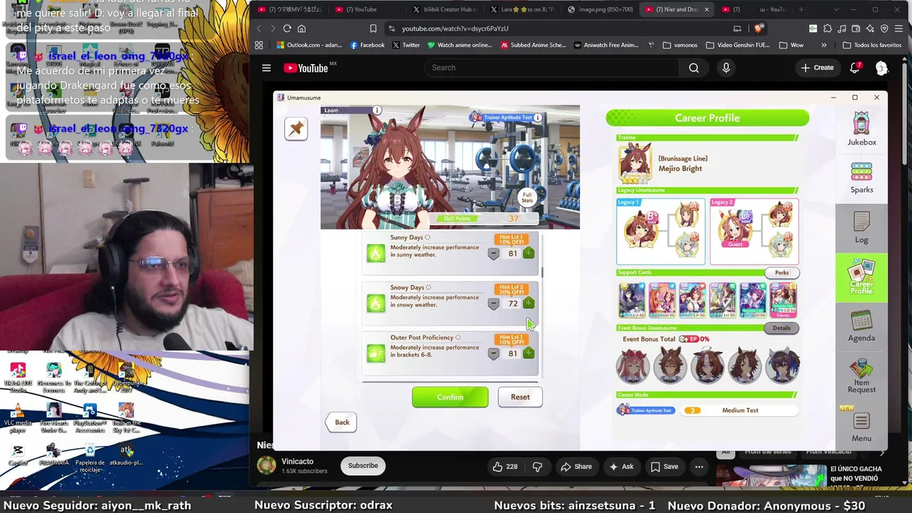Open the Jukebox from the game sidebar
This screenshot has width=912, height=513.
(861, 129)
